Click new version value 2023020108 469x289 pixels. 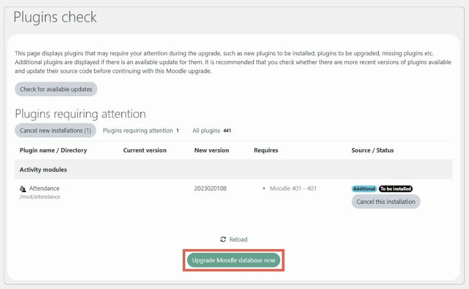pyautogui.click(x=210, y=189)
